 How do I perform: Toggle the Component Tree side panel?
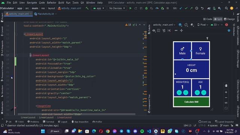click(149, 104)
